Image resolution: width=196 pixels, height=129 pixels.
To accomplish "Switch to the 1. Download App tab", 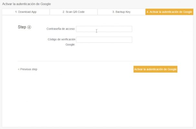I will pos(26,12).
